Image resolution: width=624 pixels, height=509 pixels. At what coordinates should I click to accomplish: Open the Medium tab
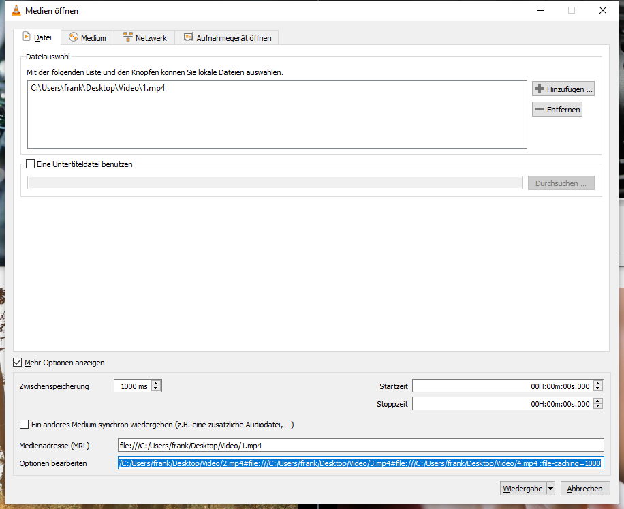coord(87,38)
